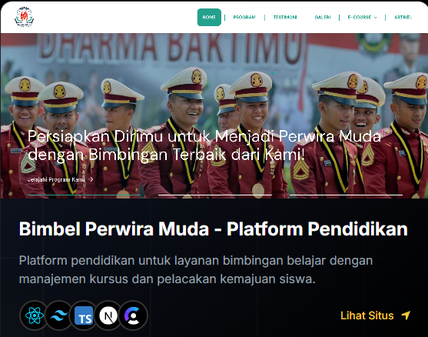Click the React tech stack icon
428x337 pixels.
point(35,315)
